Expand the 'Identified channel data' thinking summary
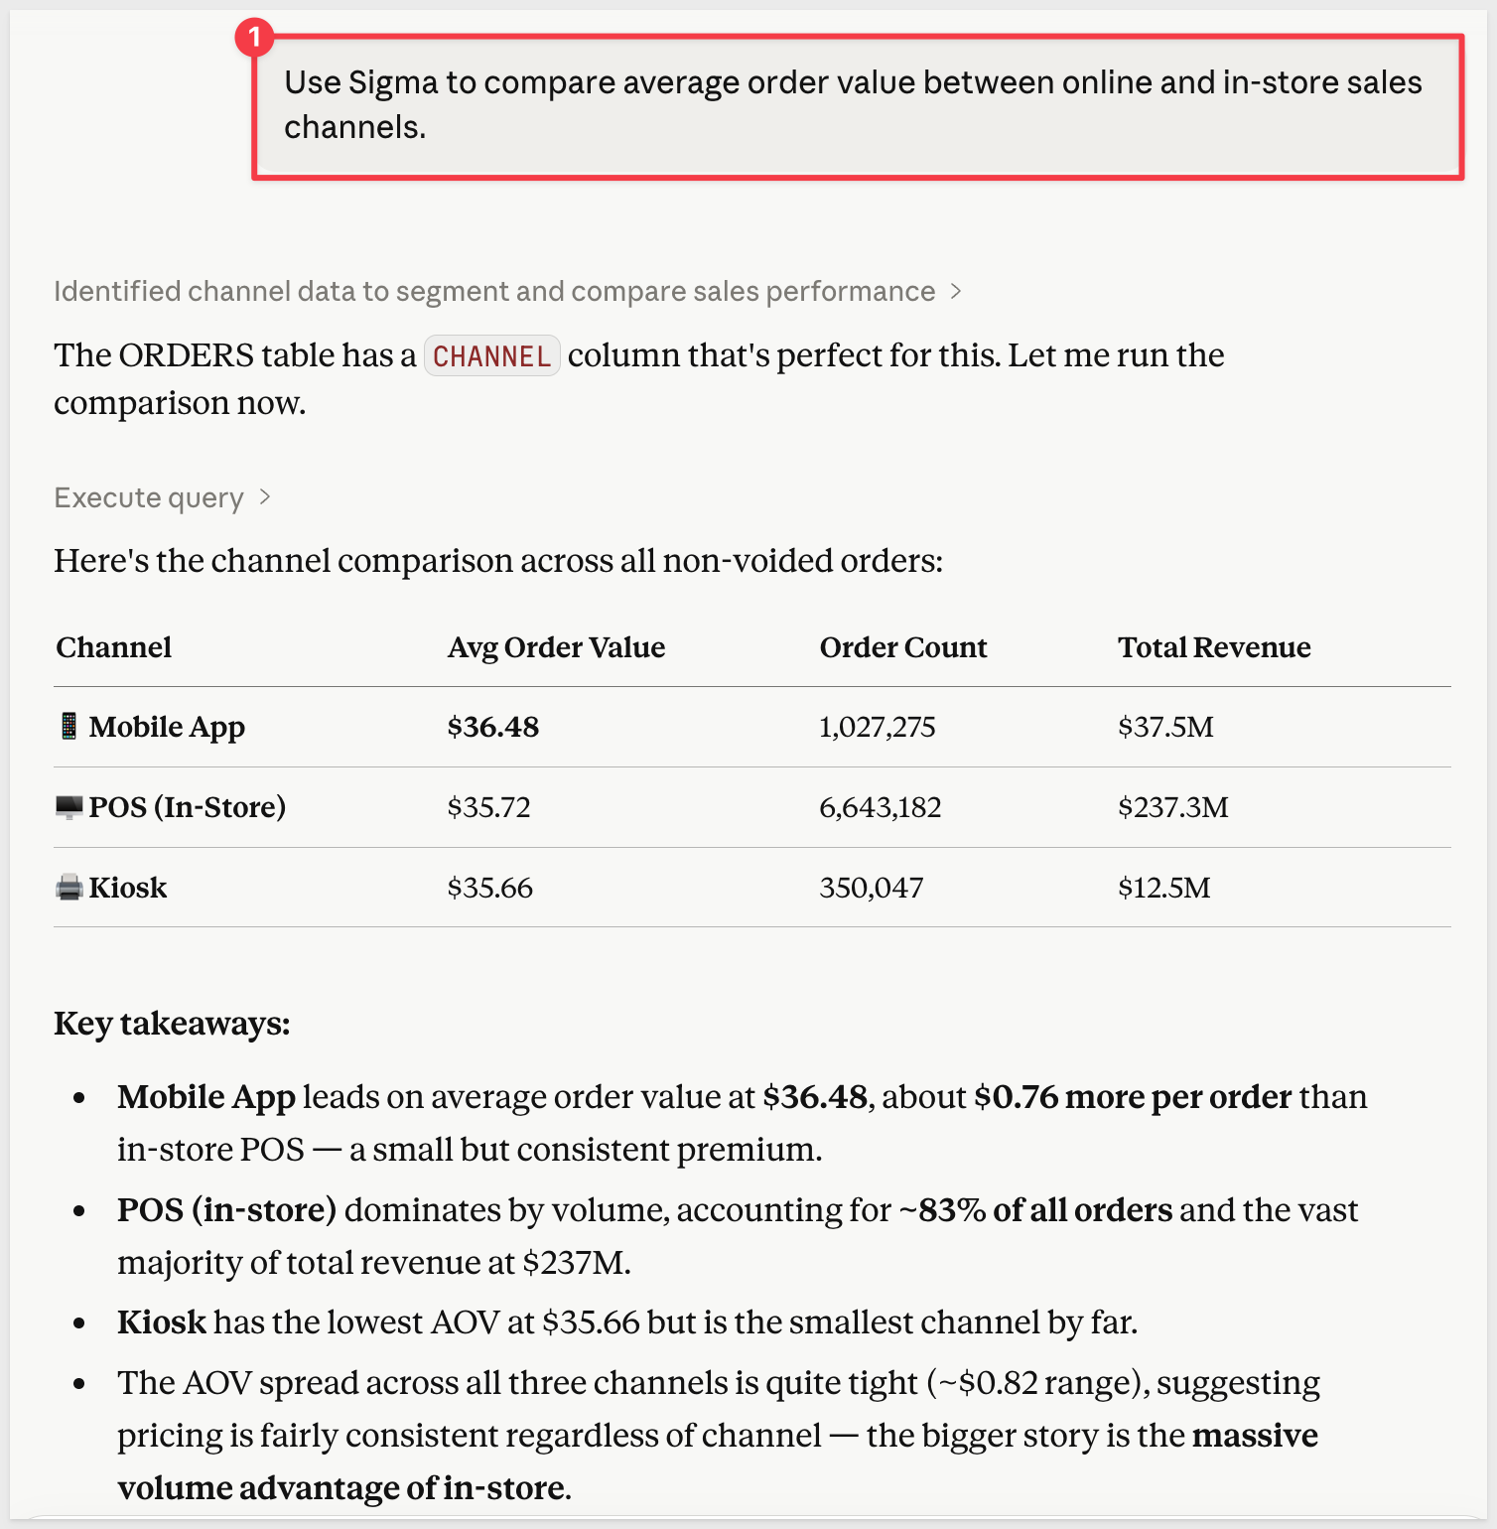This screenshot has width=1497, height=1529. 493,291
